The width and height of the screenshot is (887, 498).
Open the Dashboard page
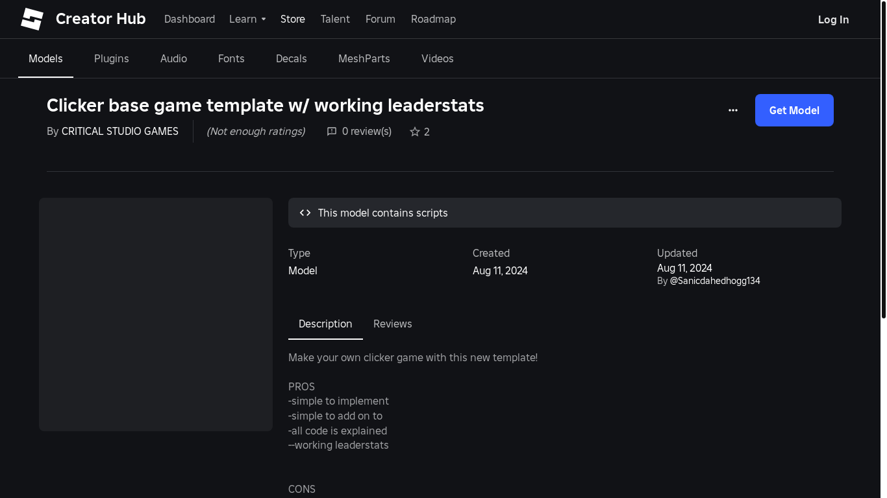click(190, 19)
